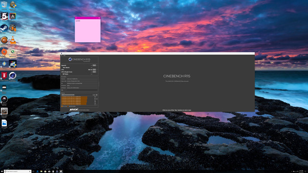Launch VLC media player from desktop
The height and width of the screenshot is (173, 308).
click(13, 40)
